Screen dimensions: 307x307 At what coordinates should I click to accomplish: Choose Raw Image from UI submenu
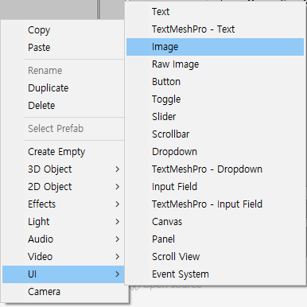tap(215, 64)
